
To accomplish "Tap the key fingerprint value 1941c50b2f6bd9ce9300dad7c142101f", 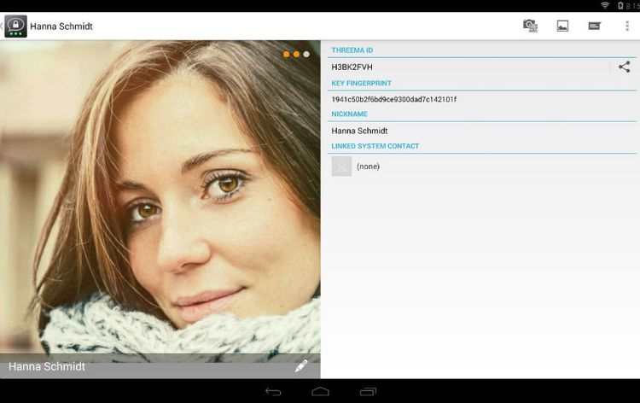I will click(x=394, y=99).
